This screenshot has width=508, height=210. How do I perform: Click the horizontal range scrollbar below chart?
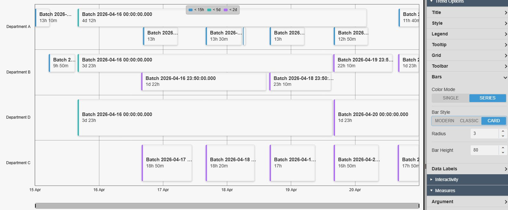click(x=227, y=206)
